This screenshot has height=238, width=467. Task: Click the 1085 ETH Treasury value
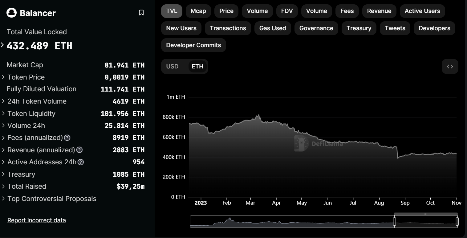coord(128,174)
